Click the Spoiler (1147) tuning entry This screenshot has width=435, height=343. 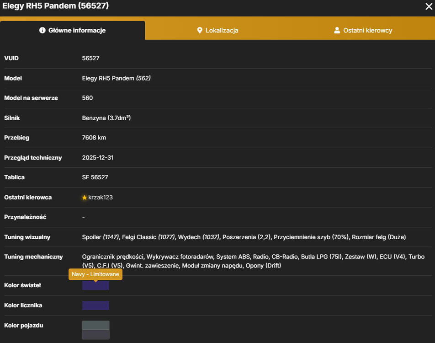[x=101, y=237]
